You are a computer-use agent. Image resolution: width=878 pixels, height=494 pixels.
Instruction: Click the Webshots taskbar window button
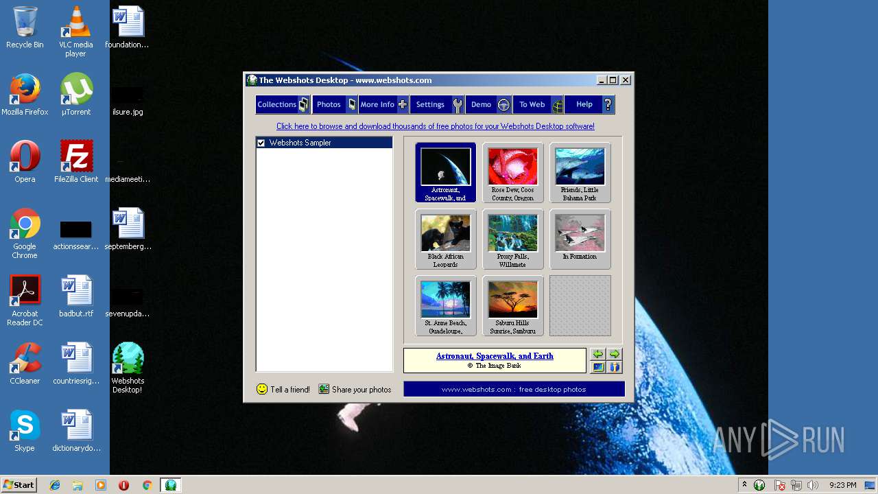coord(170,485)
